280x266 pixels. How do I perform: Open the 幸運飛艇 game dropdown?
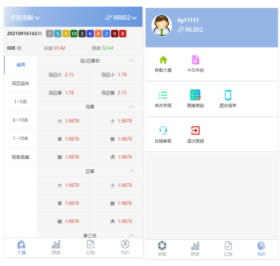[x=25, y=18]
